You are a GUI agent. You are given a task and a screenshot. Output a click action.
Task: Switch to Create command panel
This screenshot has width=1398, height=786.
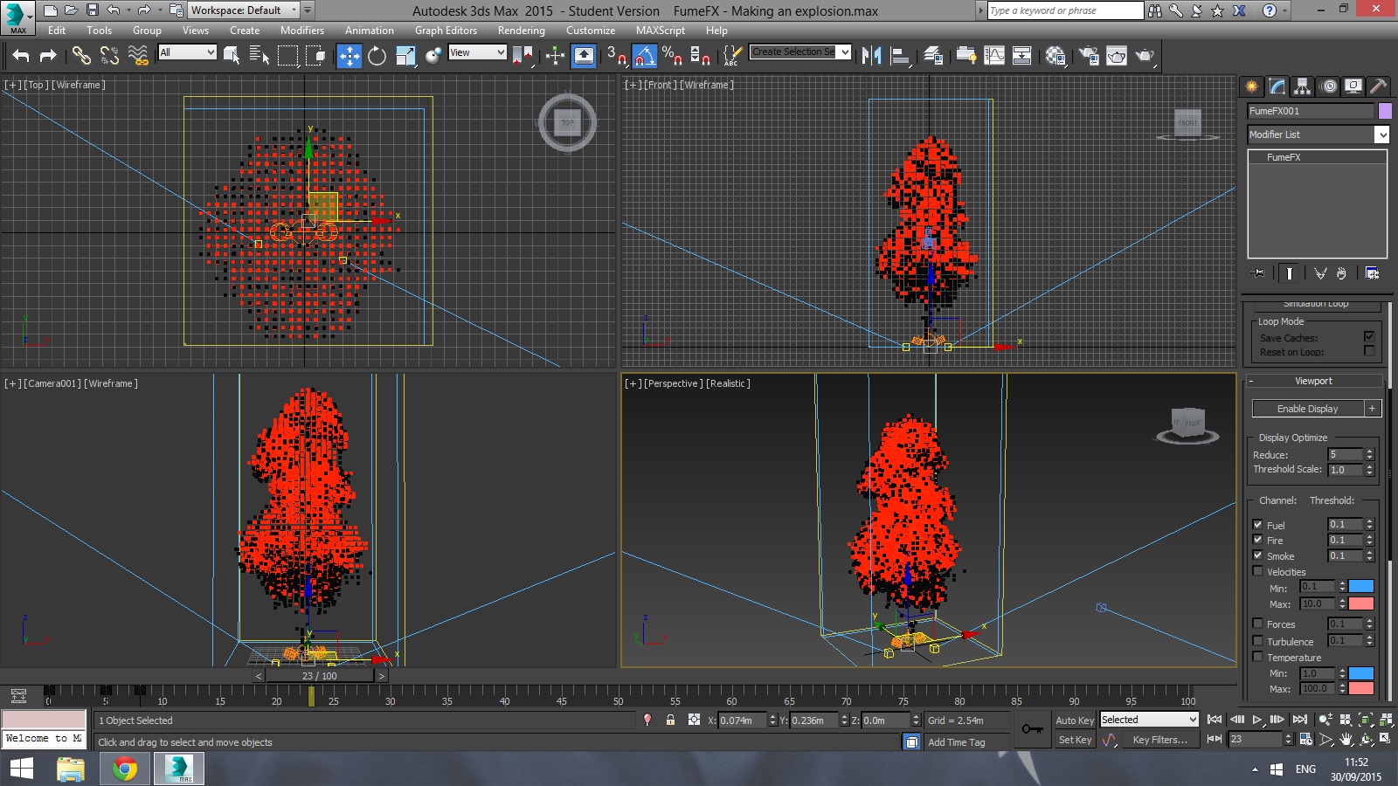[1252, 86]
